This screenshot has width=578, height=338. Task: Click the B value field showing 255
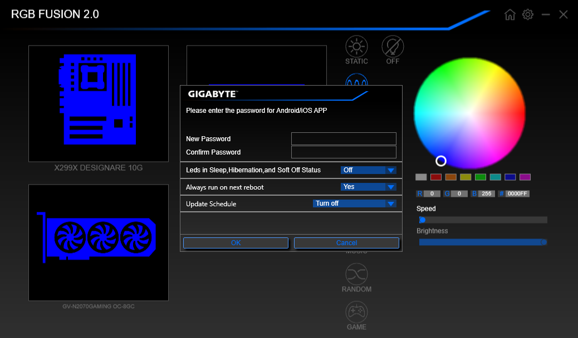pyautogui.click(x=487, y=193)
